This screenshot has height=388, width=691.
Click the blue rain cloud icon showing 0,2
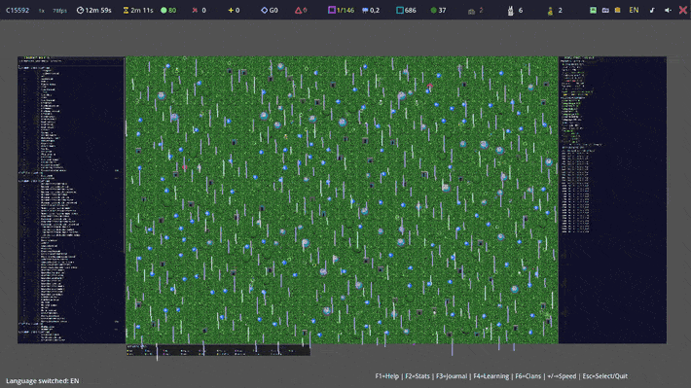pyautogui.click(x=365, y=10)
